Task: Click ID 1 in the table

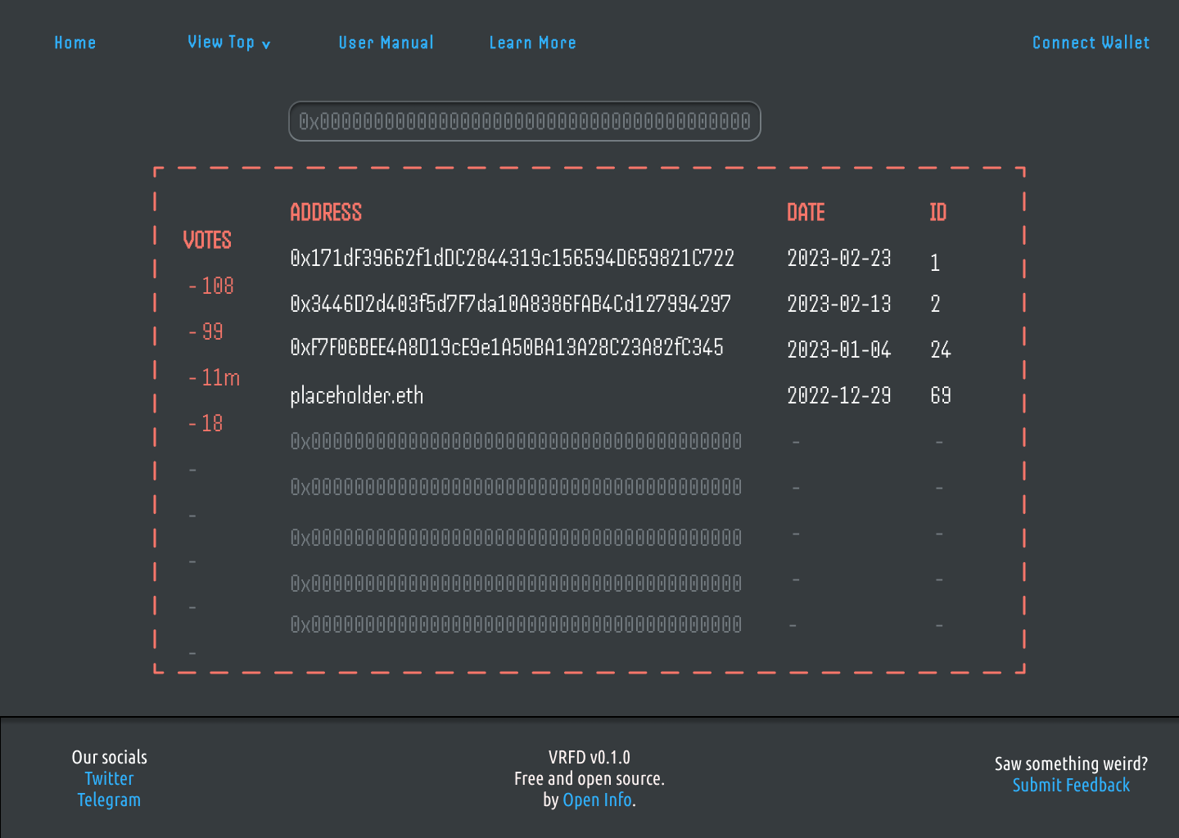Action: click(935, 263)
